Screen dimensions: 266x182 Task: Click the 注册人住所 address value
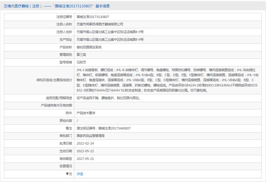tap(110, 32)
